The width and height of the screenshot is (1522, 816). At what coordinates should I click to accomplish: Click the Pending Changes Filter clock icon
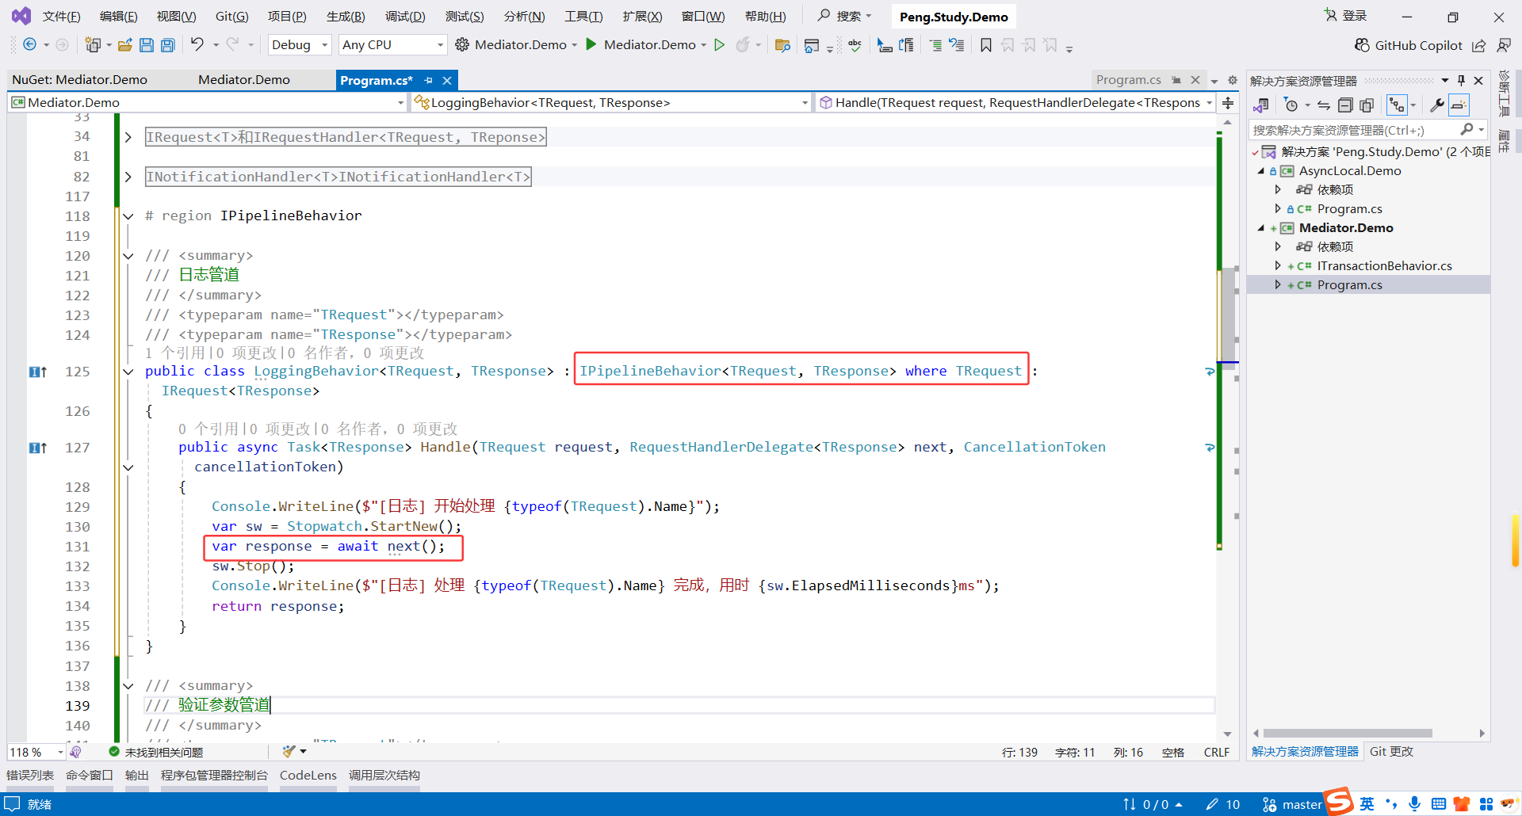pyautogui.click(x=1291, y=105)
